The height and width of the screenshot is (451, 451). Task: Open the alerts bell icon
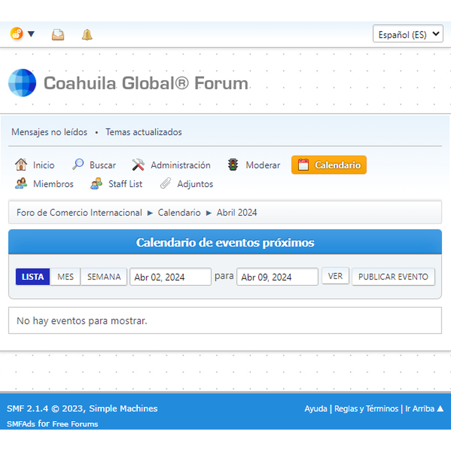tap(87, 34)
